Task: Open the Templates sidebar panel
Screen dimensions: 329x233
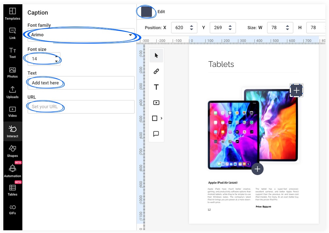Action: (12, 14)
